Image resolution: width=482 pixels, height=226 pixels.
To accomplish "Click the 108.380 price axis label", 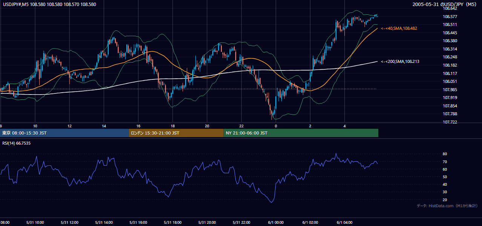I will click(x=450, y=41).
